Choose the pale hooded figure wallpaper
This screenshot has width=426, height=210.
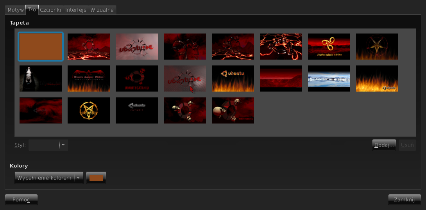tap(41, 78)
